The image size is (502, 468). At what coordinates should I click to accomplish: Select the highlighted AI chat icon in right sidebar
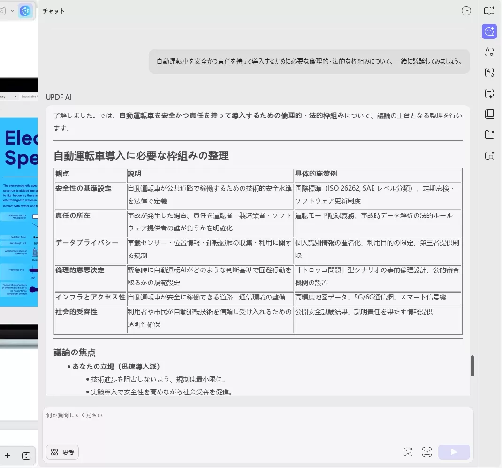489,31
